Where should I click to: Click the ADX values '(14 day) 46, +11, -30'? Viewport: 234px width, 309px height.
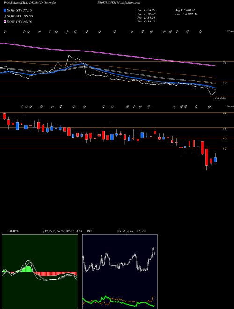tap(131, 231)
